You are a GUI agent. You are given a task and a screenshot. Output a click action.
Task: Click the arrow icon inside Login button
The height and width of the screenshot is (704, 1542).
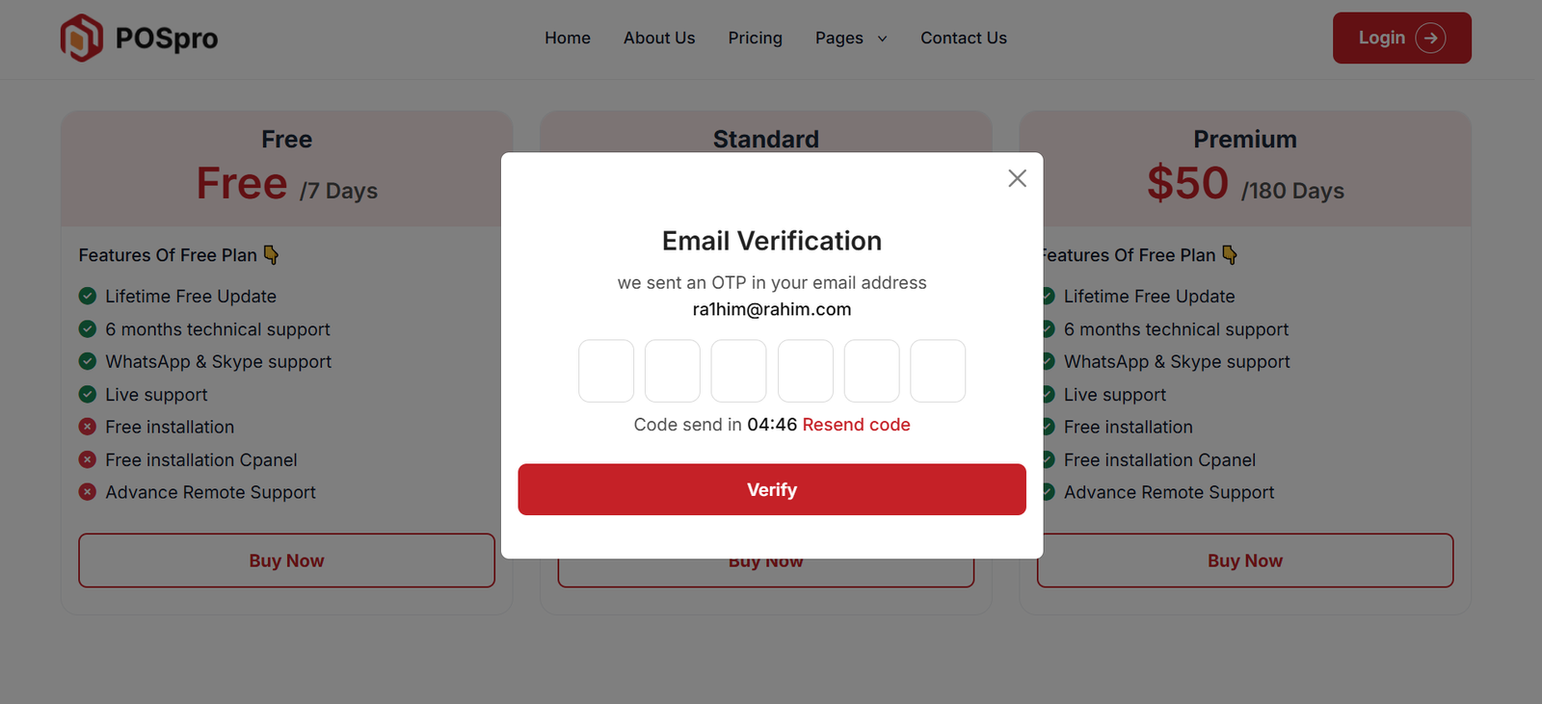coord(1430,39)
